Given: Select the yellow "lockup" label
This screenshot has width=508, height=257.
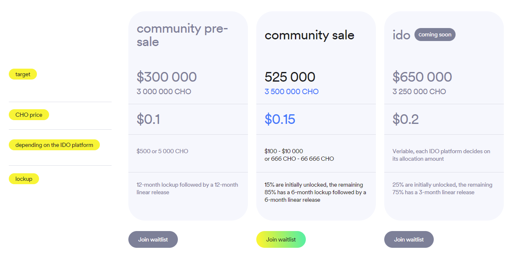Looking at the screenshot, I should 24,179.
